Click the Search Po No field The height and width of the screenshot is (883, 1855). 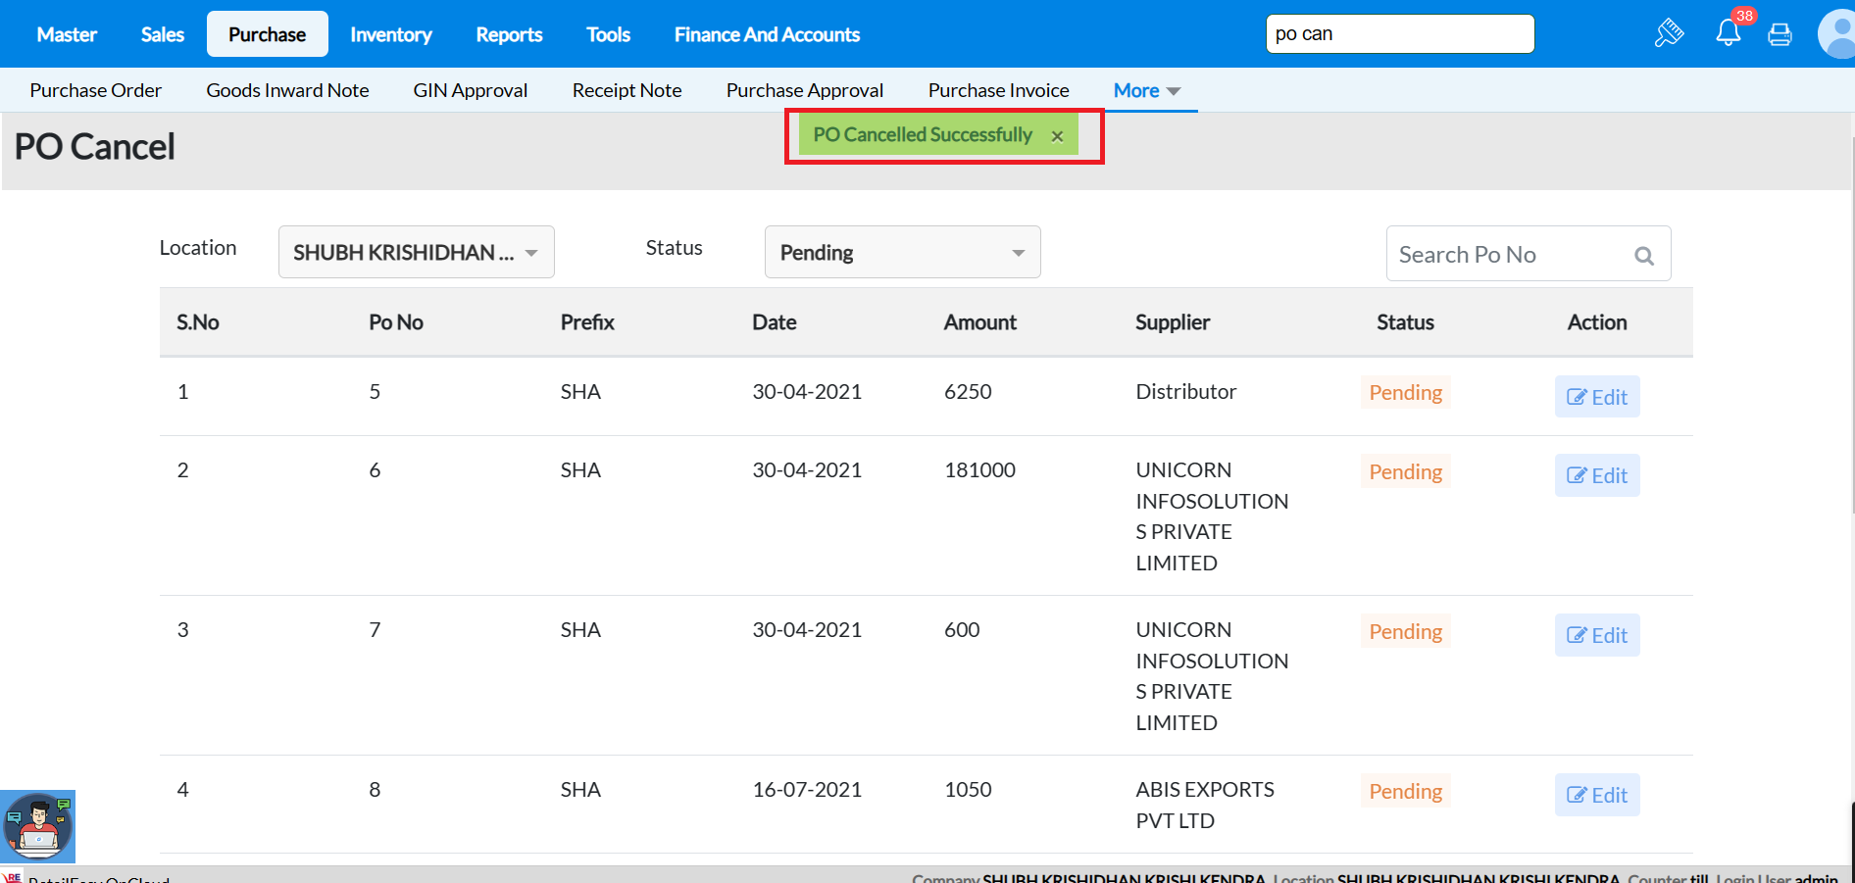coord(1510,255)
